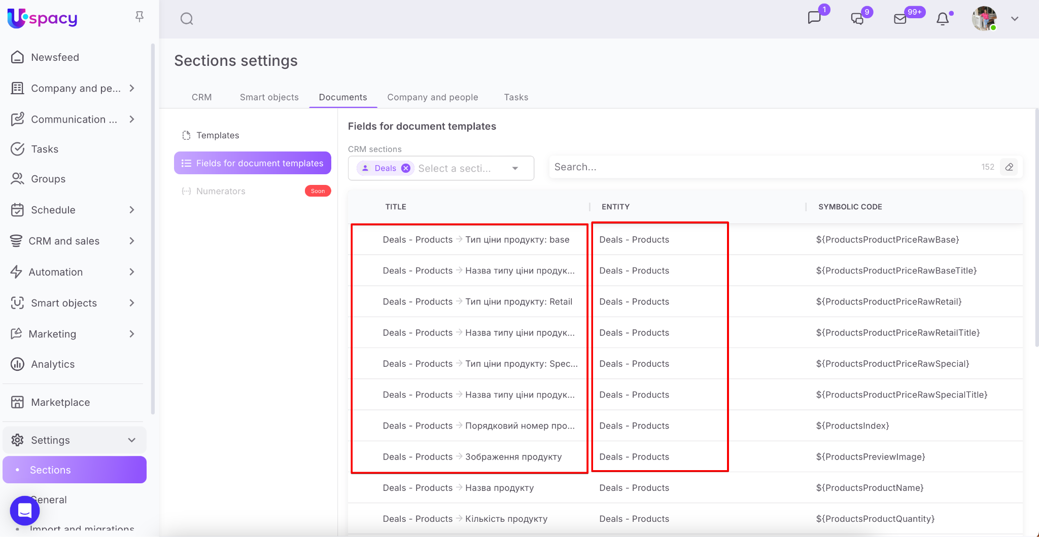Remove the Deals chip from CRM sections
Screen dimensions: 1039x537
406,168
